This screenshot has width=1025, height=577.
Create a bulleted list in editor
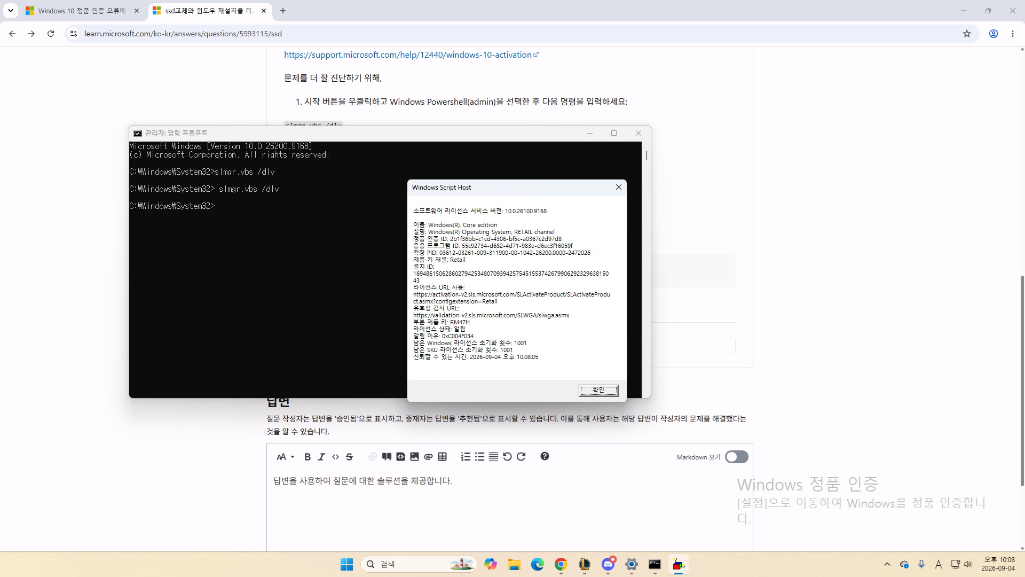tap(479, 457)
